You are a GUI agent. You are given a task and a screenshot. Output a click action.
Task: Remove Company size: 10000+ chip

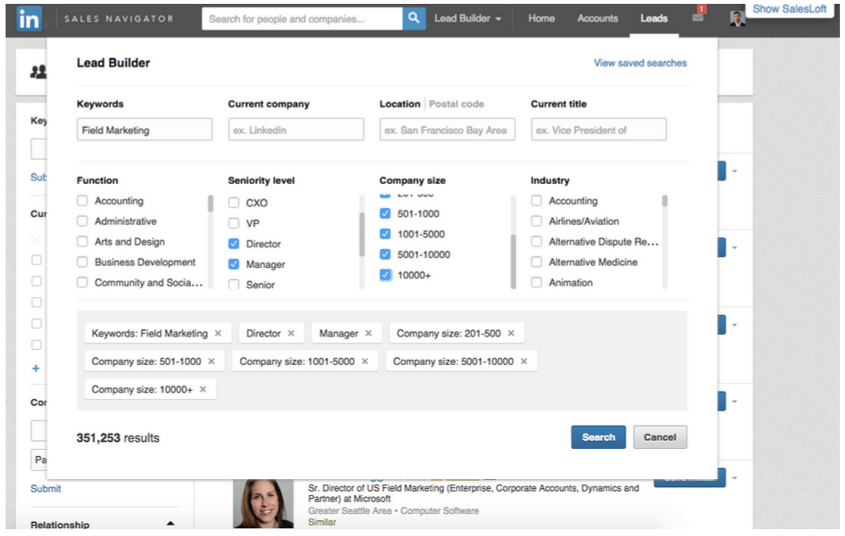[x=203, y=389]
